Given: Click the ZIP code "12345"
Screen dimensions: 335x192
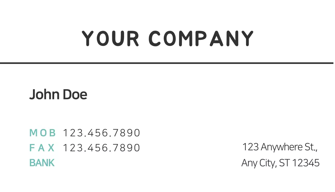Looking at the screenshot, I should pos(306,163).
